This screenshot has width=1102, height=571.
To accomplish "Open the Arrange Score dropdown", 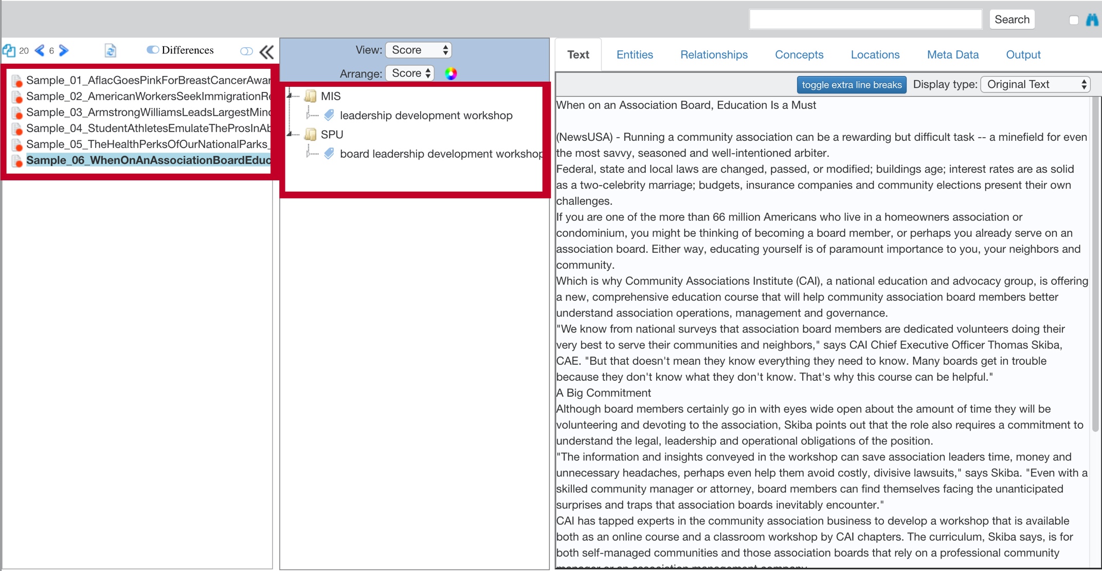I will coord(410,73).
